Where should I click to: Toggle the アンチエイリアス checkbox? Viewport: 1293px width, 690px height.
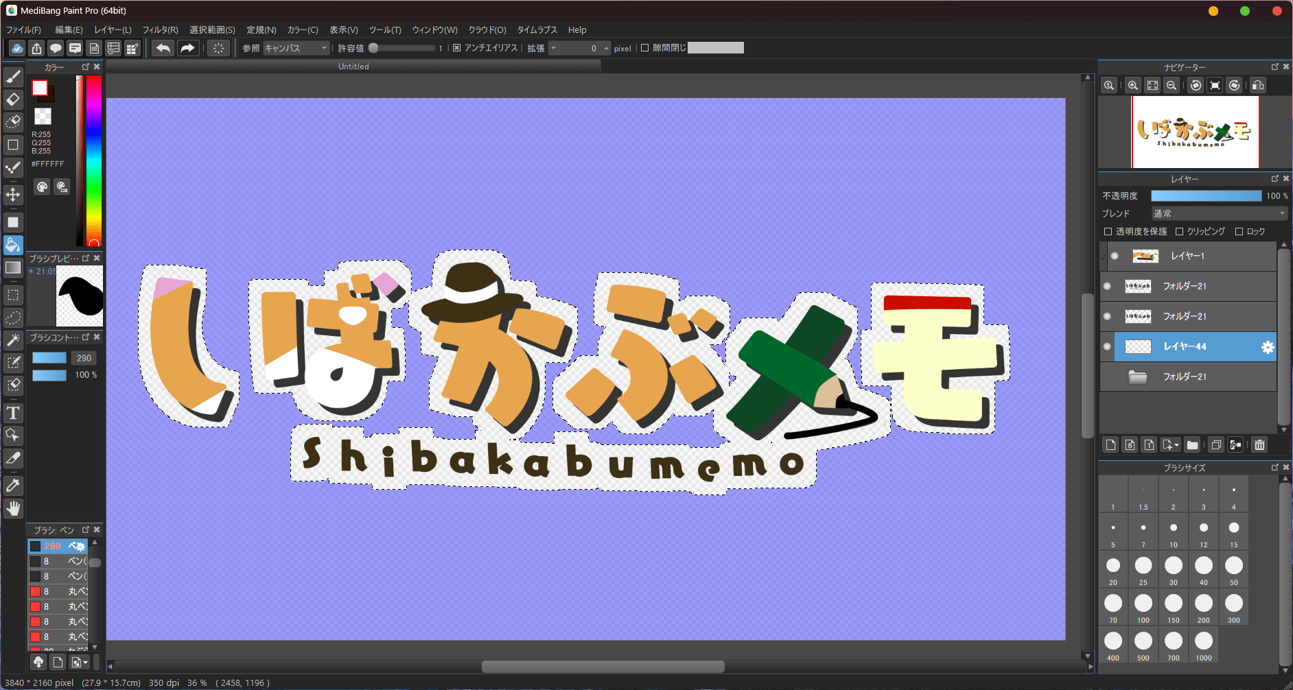(457, 48)
